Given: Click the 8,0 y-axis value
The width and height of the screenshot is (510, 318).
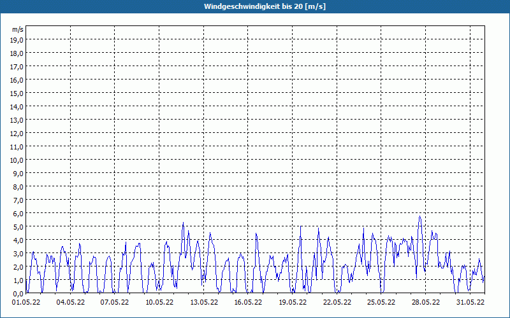Looking at the screenshot, I should coord(19,187).
